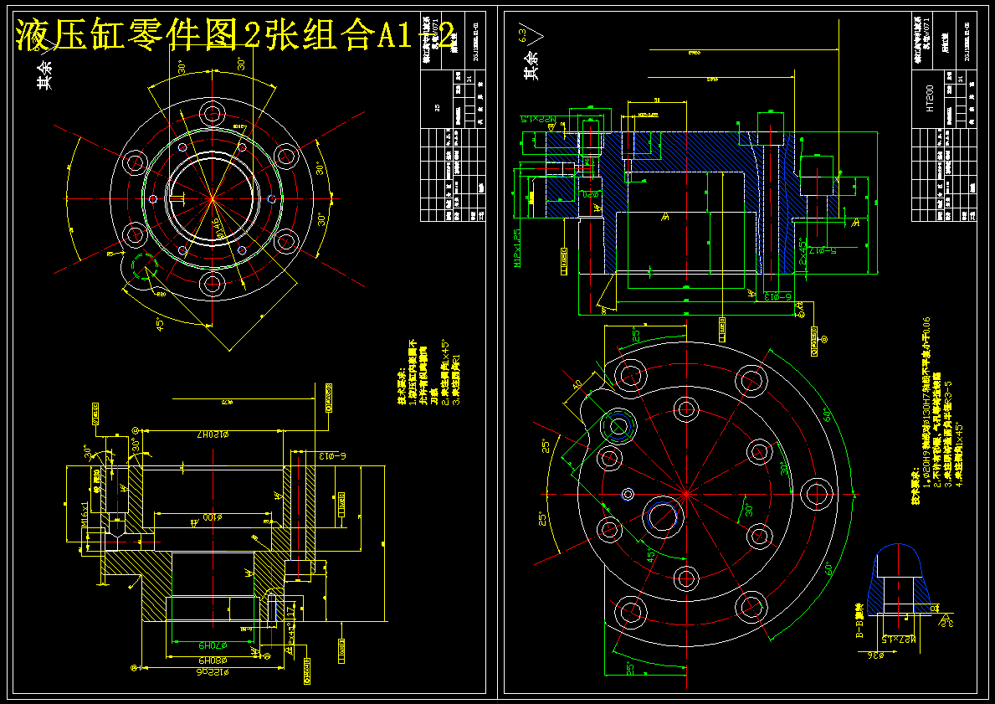Image resolution: width=995 pixels, height=704 pixels.
Task: Click the note ending in 'R3-5'
Action: pyautogui.click(x=949, y=434)
